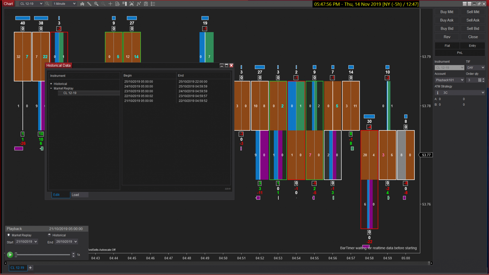Open the Data Box icon
489x275 pixels.
point(117,4)
